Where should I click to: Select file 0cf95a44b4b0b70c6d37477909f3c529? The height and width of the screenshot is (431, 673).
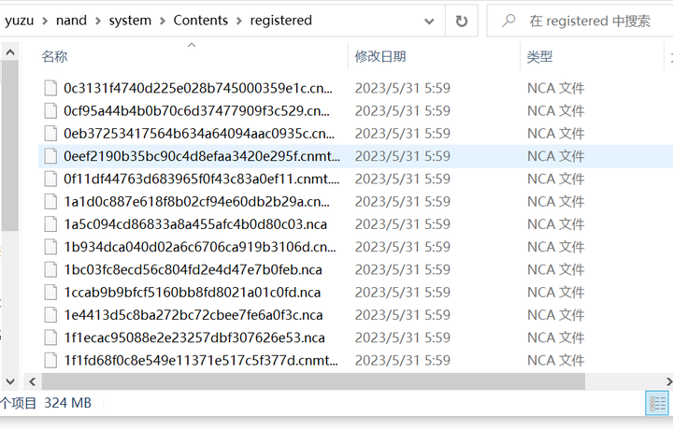pyautogui.click(x=196, y=110)
